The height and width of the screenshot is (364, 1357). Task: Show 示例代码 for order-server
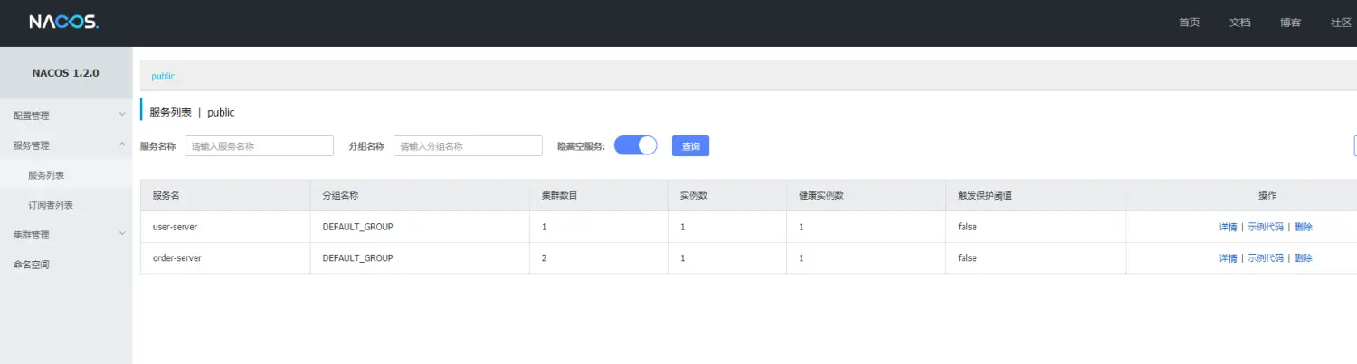(1265, 258)
